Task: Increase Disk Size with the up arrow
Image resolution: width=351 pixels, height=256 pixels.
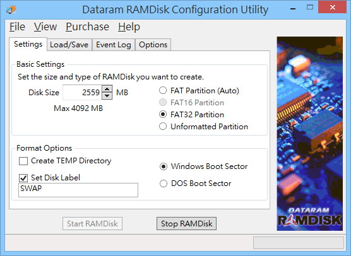Action: tap(107, 89)
